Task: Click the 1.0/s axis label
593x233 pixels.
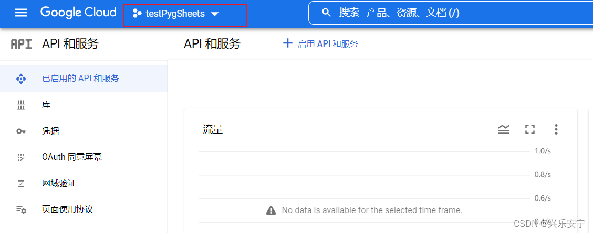Action: [x=543, y=151]
